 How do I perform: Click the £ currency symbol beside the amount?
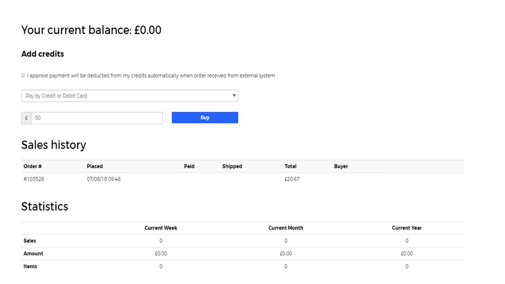point(26,118)
